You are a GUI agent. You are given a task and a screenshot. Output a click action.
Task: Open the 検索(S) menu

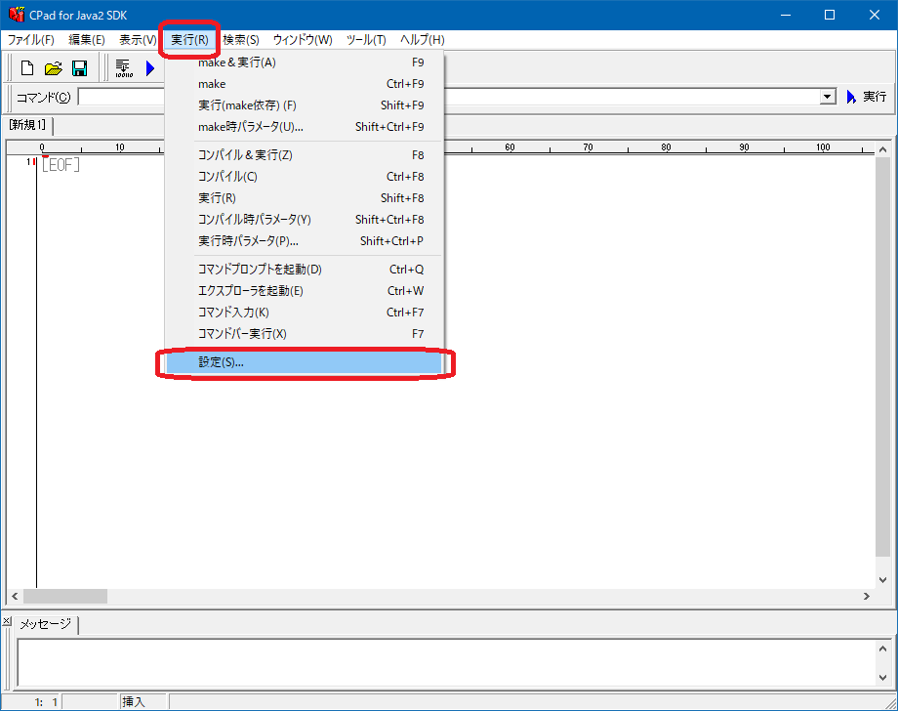coord(241,39)
